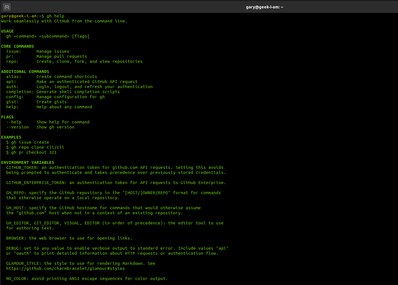The width and height of the screenshot is (398, 285).
Task: Click the example '$ gh pr checkout 321'
Action: click(31, 152)
